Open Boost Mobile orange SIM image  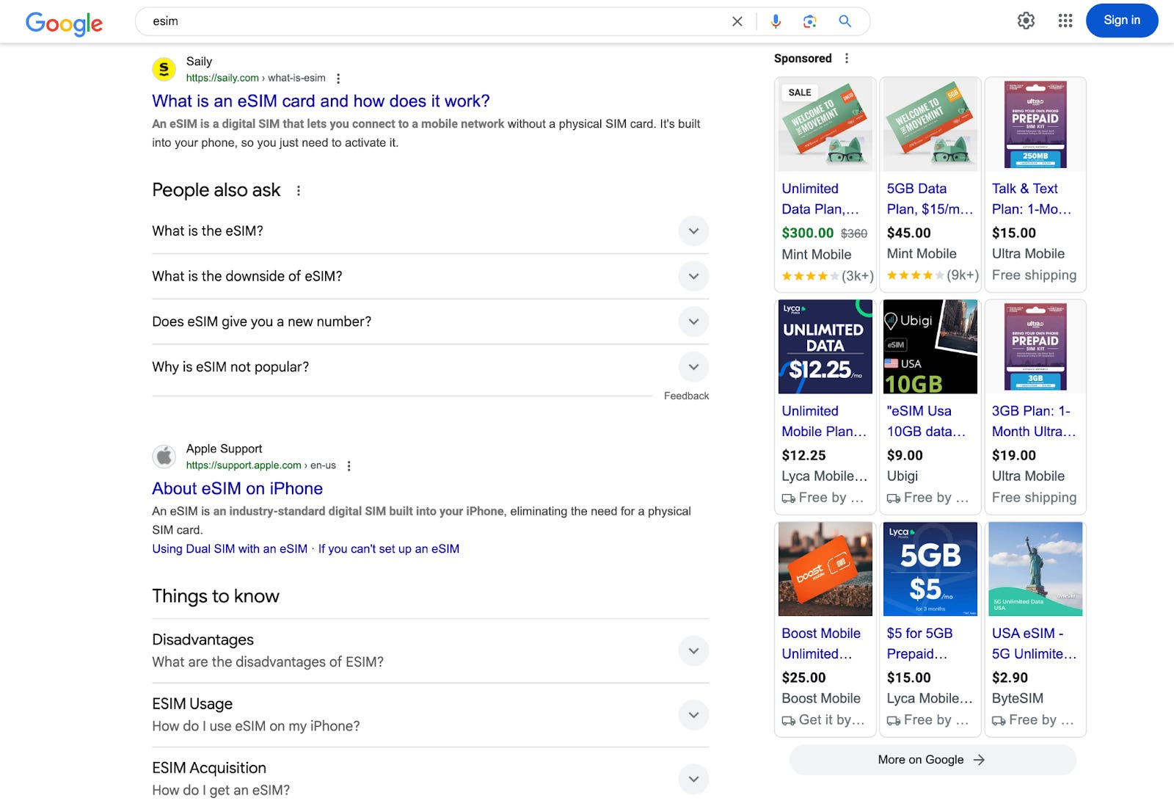coord(825,569)
